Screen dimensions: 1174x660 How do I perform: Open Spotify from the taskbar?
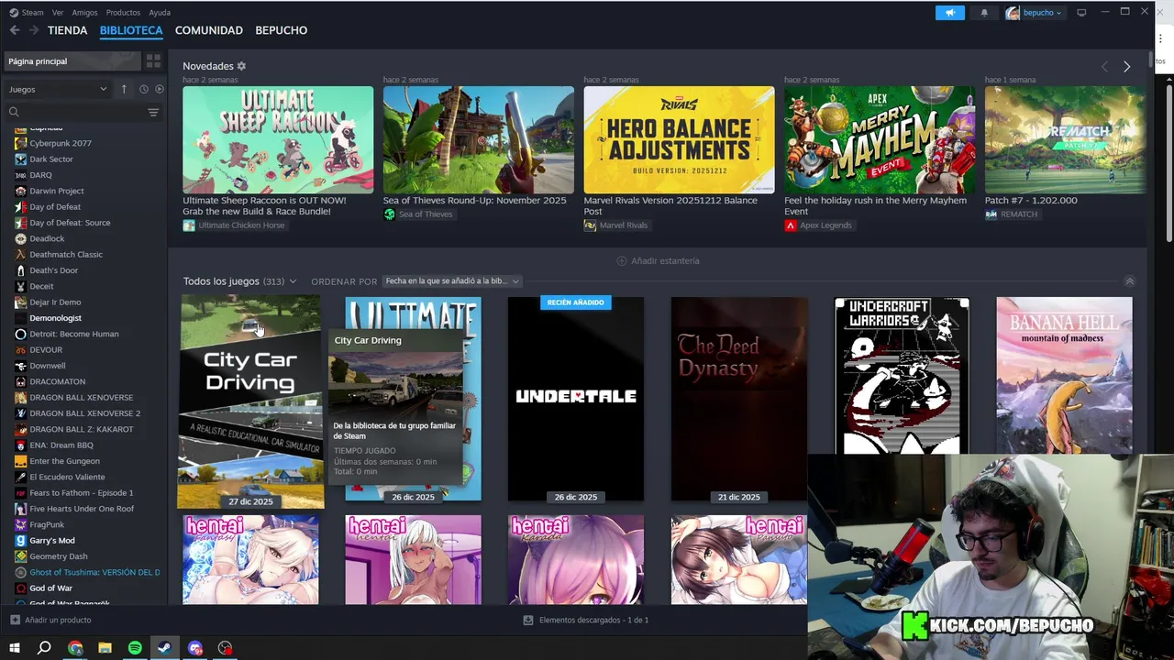coord(135,648)
